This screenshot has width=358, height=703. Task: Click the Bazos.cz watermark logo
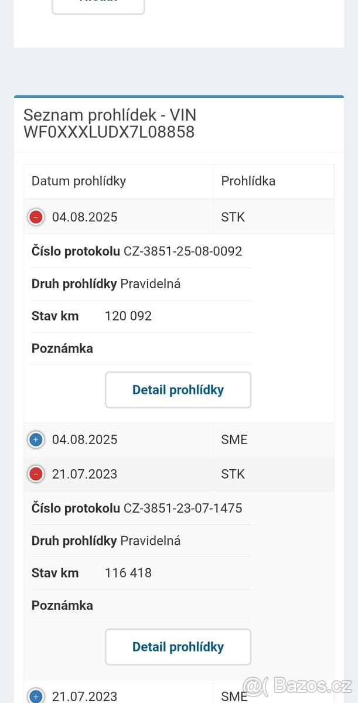coord(298,685)
